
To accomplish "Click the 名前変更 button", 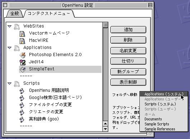I will tap(128, 51).
